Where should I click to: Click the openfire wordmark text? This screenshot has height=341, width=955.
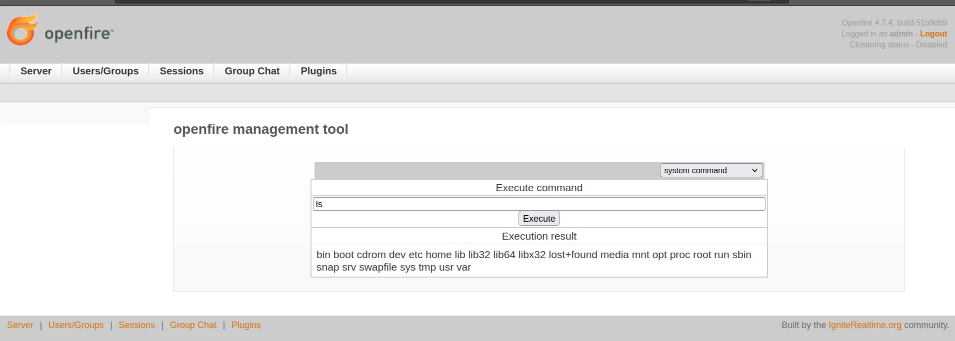click(79, 34)
